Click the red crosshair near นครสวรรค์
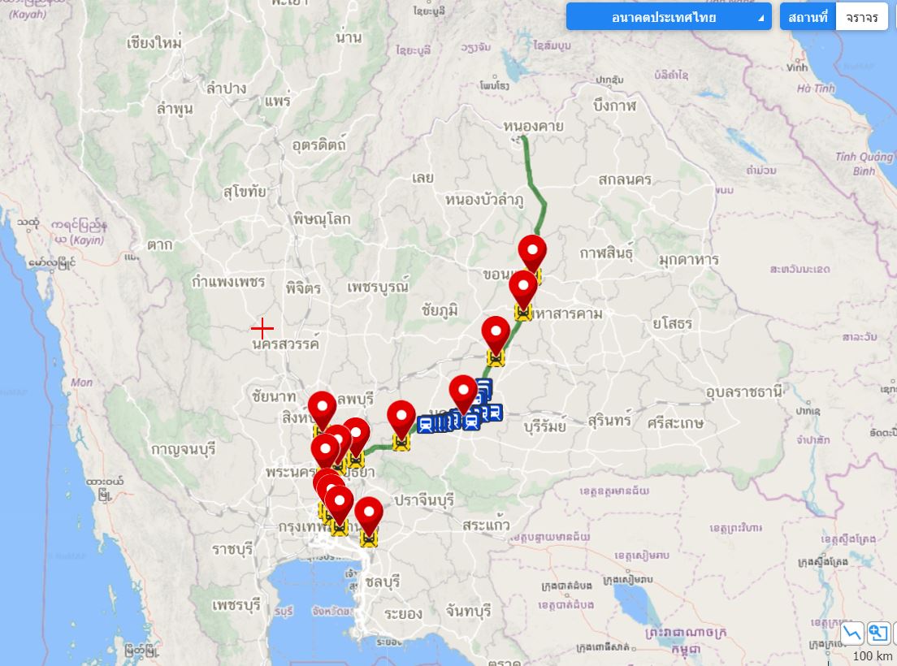This screenshot has width=897, height=666. click(262, 329)
